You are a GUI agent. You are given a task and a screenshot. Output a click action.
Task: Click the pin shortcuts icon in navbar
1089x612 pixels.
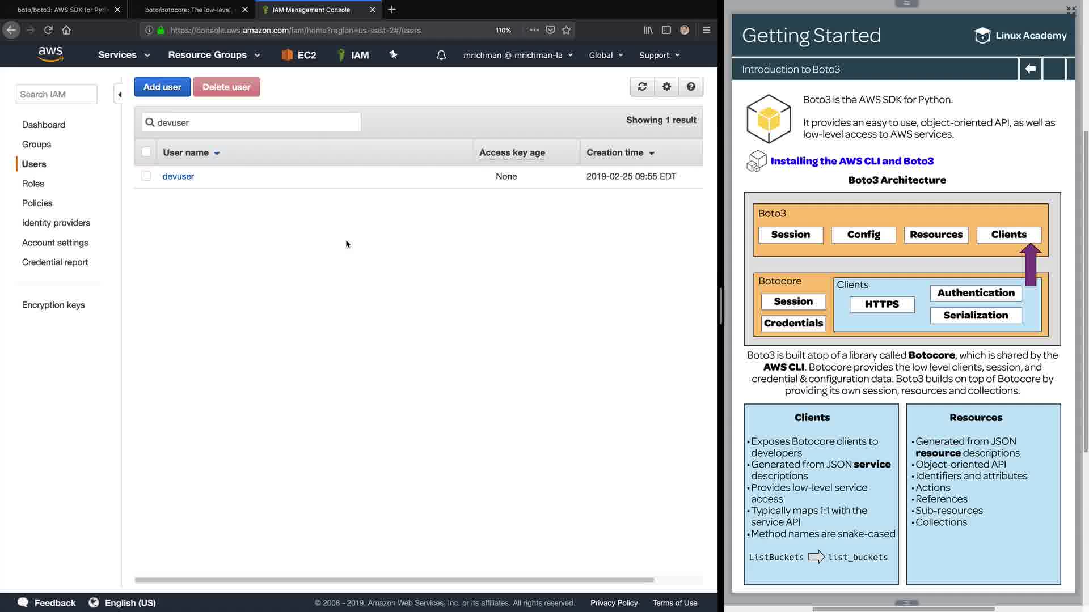tap(394, 55)
